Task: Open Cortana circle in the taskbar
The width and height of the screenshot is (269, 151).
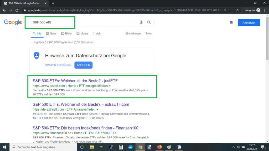Action: (x=82, y=147)
